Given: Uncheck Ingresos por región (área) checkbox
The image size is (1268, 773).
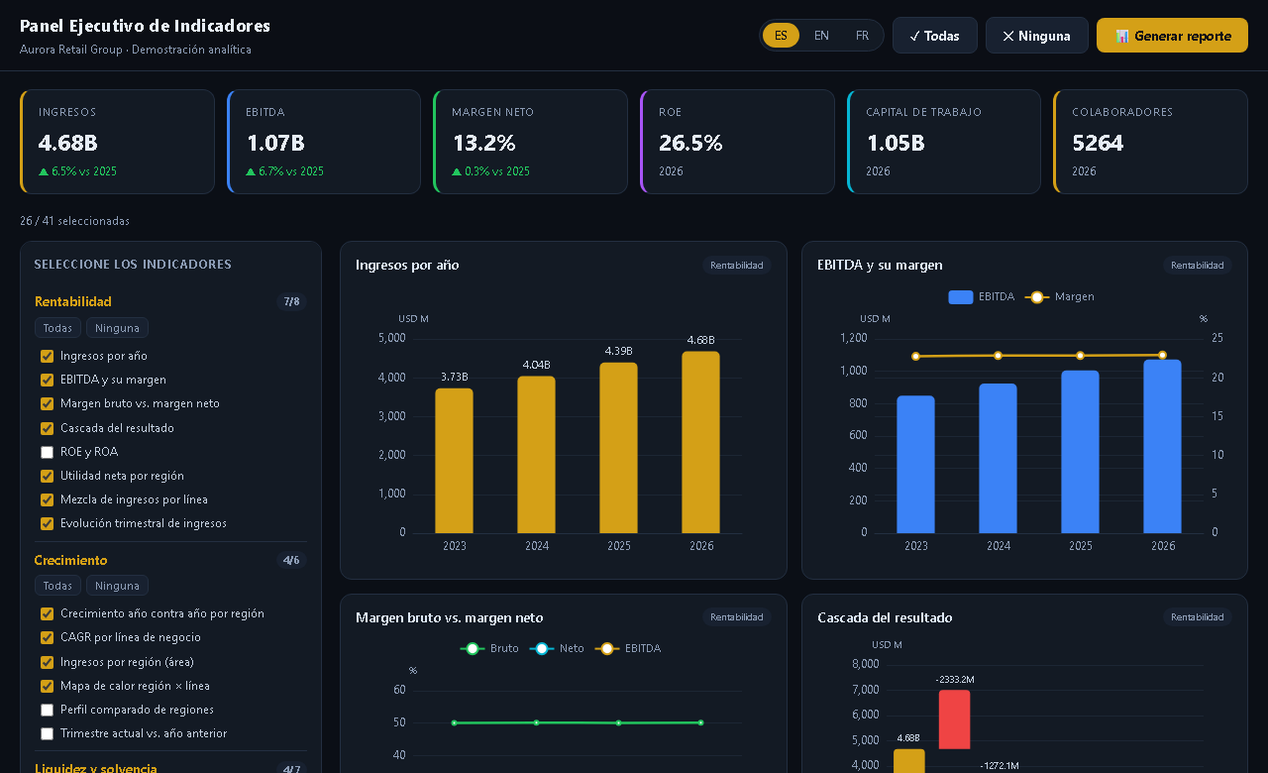Looking at the screenshot, I should coord(47,662).
